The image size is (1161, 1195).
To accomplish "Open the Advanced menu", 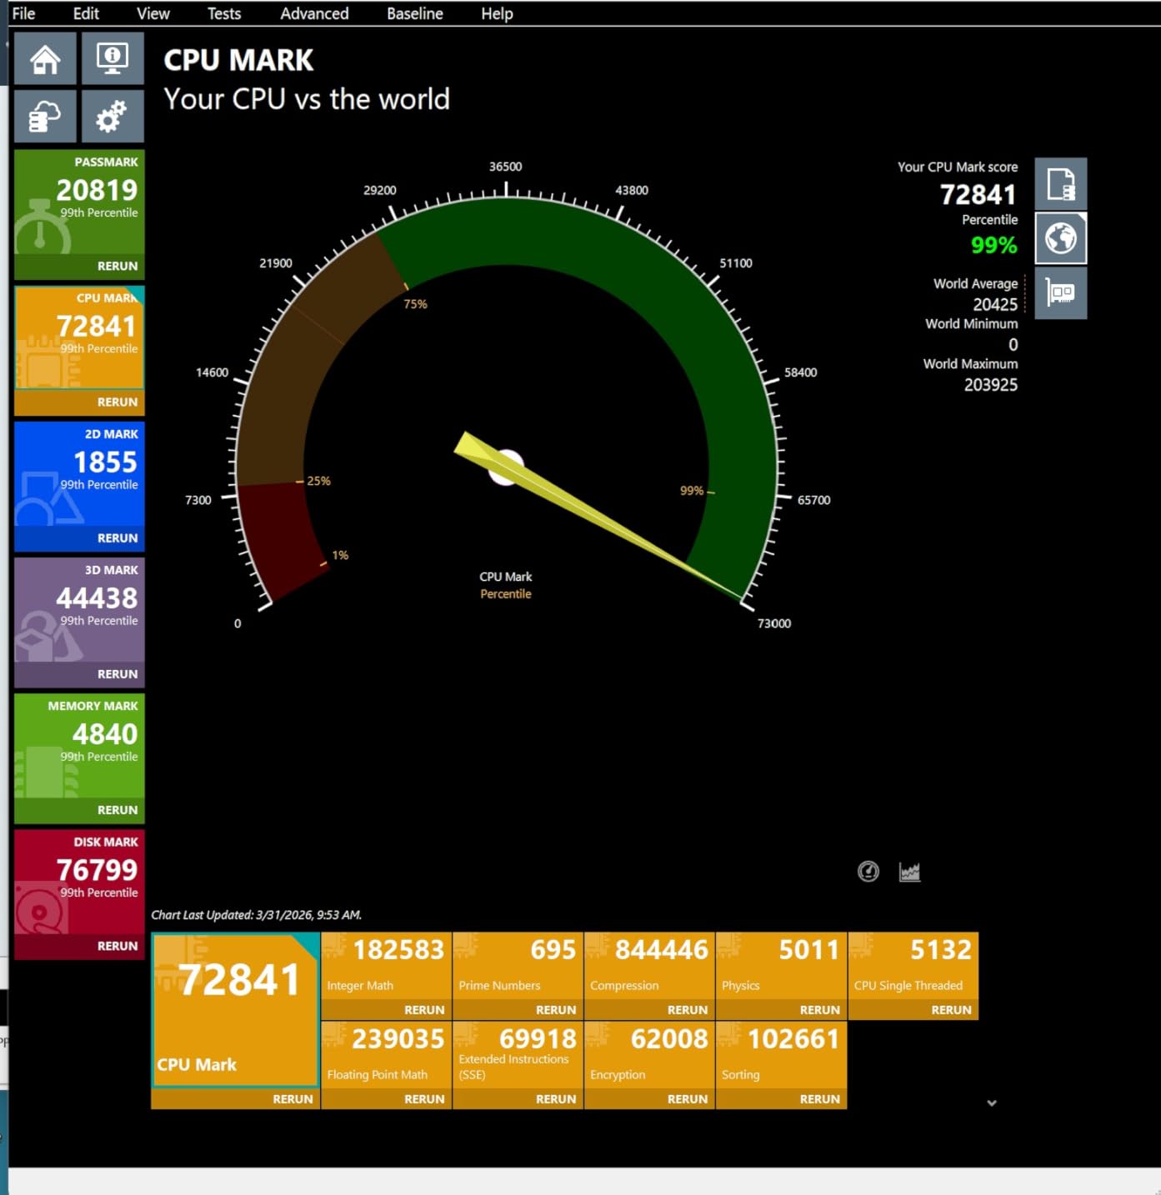I will 314,13.
